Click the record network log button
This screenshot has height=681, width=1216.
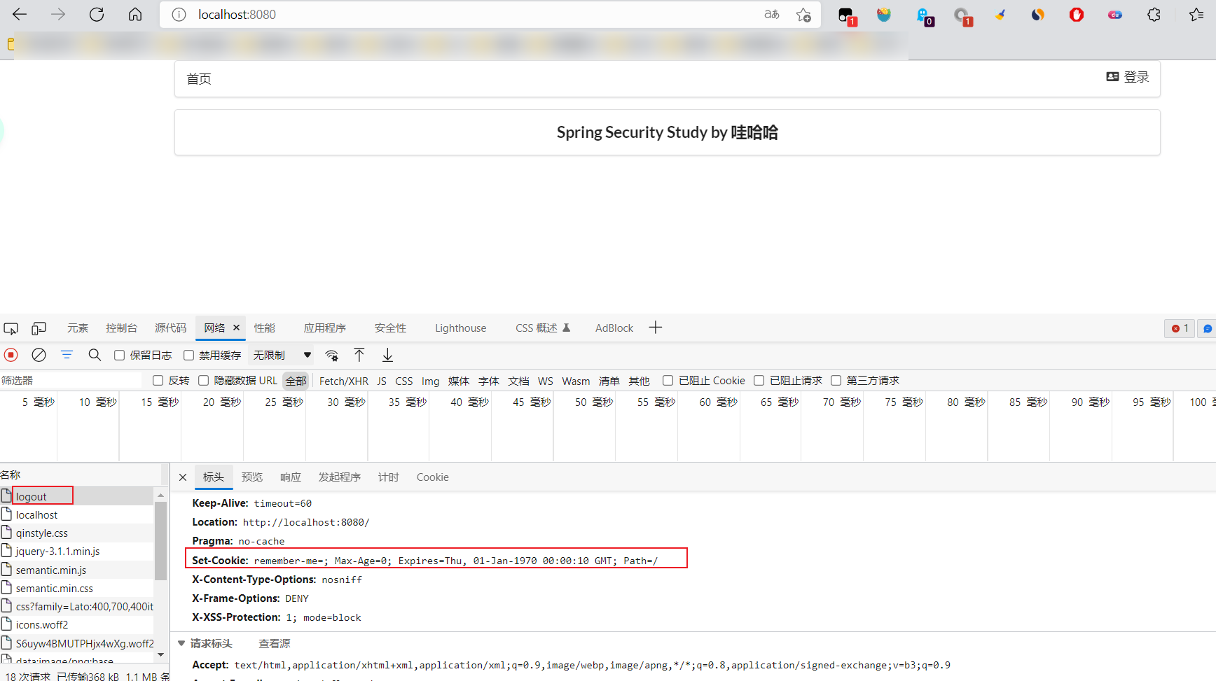(11, 355)
